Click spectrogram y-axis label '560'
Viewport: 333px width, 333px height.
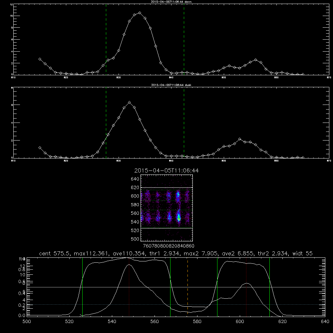pyautogui.click(x=135, y=213)
